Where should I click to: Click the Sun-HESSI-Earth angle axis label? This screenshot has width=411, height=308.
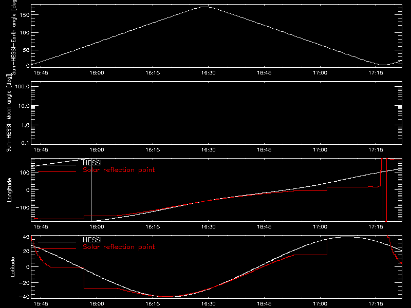click(14, 36)
